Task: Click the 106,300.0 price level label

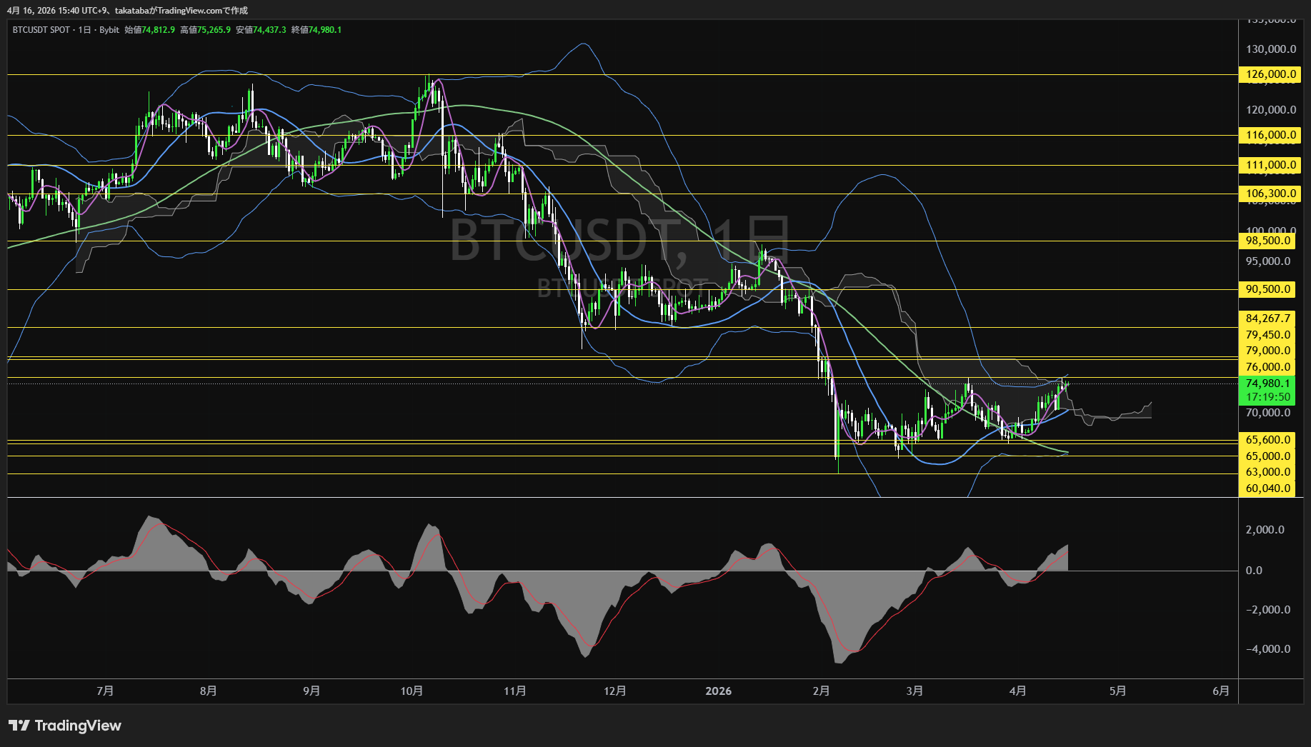Action: 1270,194
